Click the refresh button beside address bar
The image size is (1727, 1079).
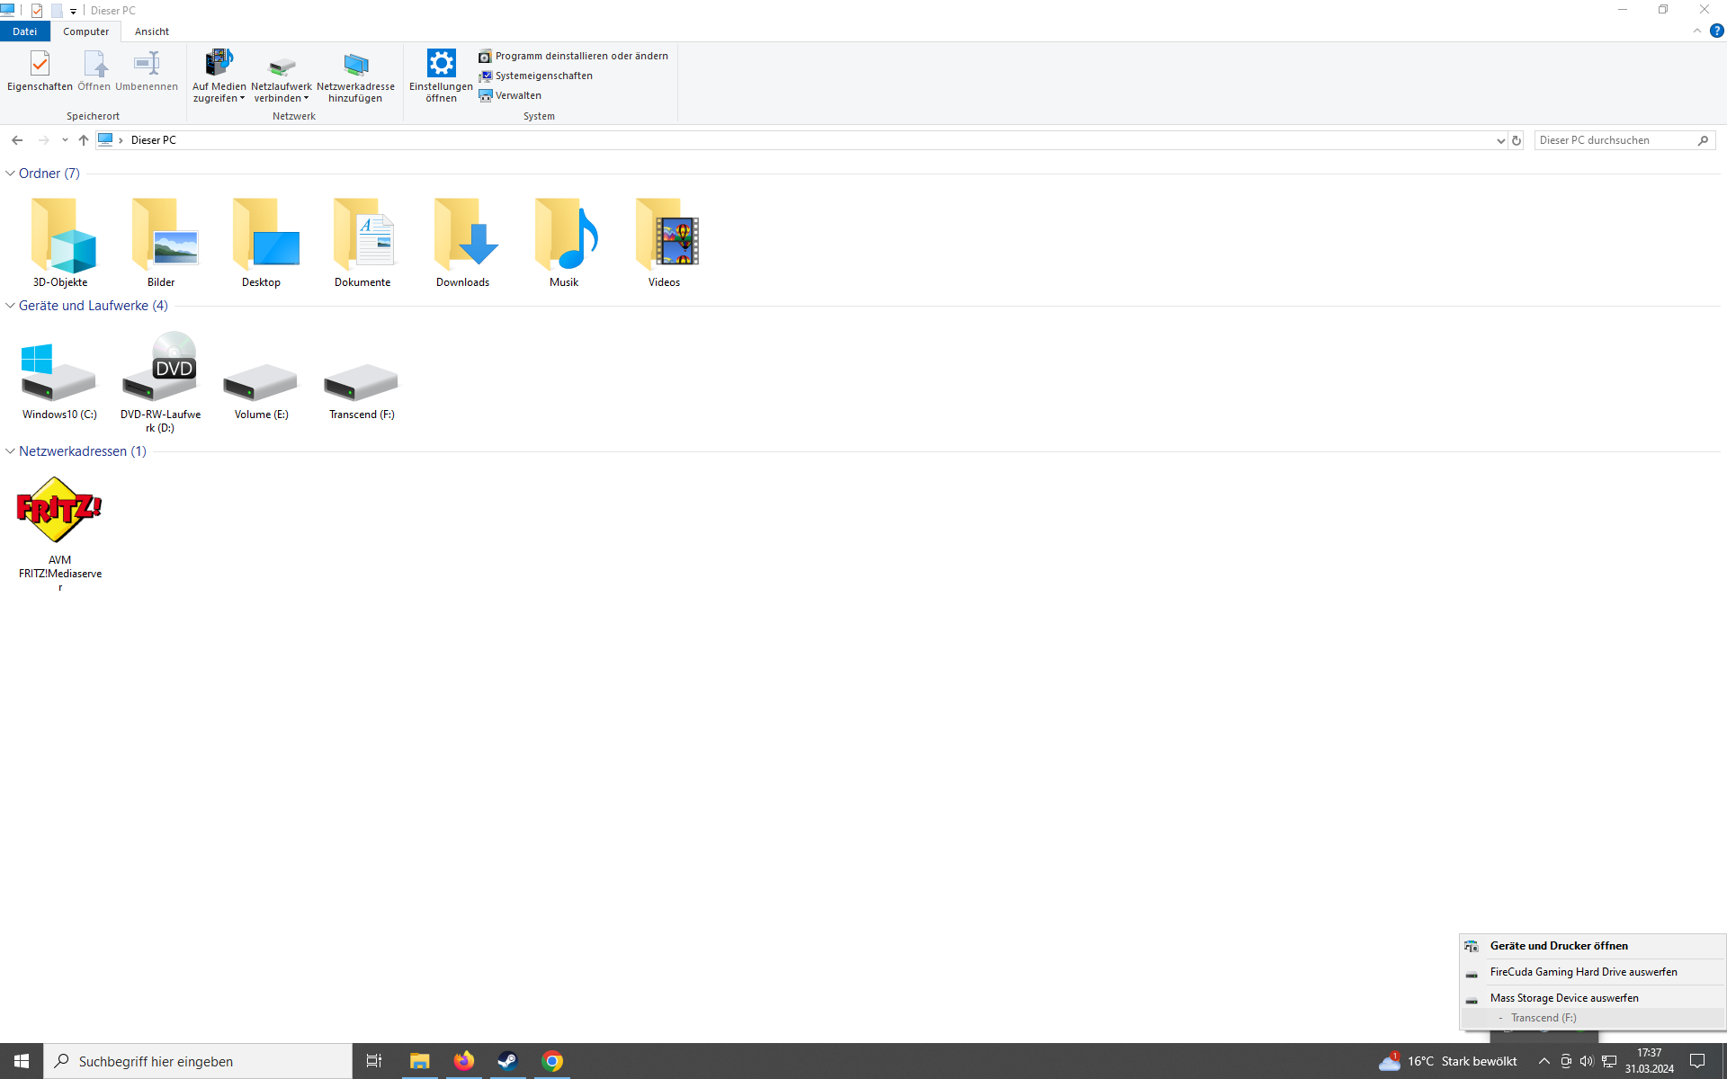click(1517, 140)
